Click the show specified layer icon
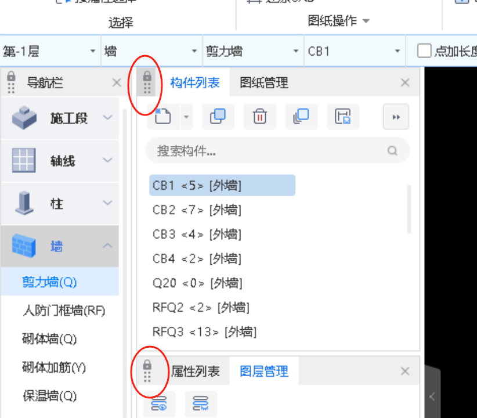Screen dimensions: 477x418 coord(159,403)
